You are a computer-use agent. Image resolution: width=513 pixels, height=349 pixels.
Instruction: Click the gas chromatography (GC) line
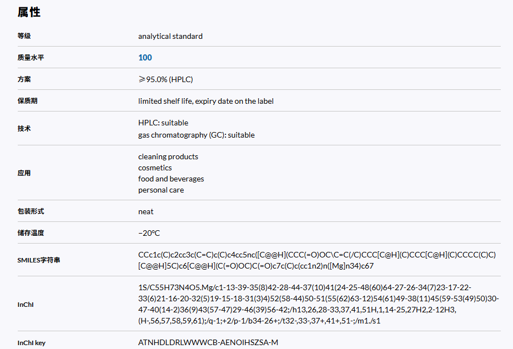point(197,135)
